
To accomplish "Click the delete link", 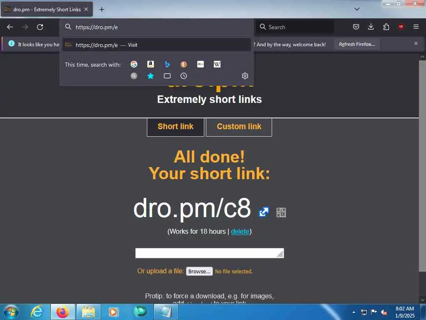I will 240,231.
